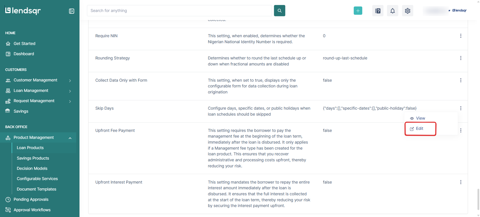Screen dimensions: 480x217
Task: Choose Edit from the Skip Days context menu
Action: click(419, 129)
